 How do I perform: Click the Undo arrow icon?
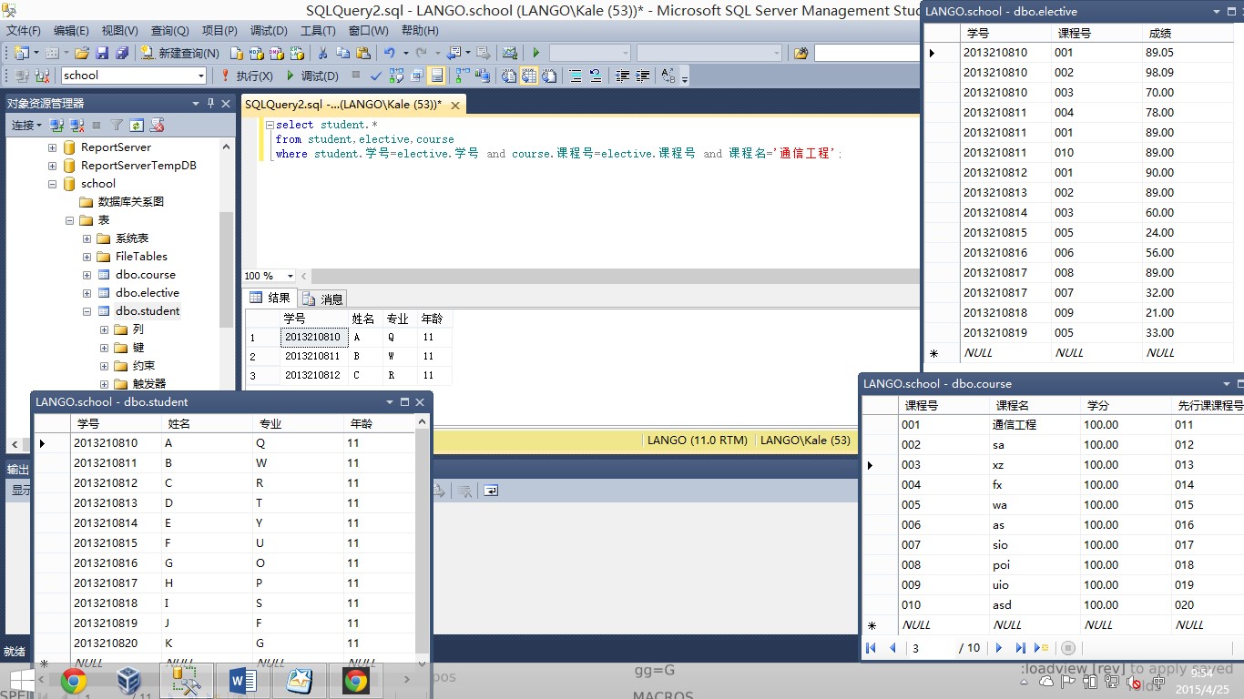(x=390, y=53)
